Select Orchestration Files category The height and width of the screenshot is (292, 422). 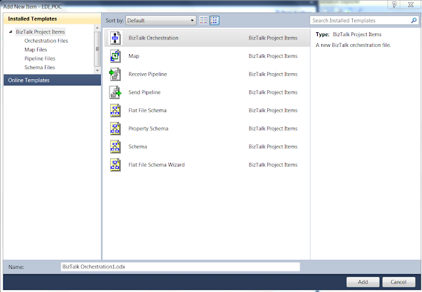(46, 41)
